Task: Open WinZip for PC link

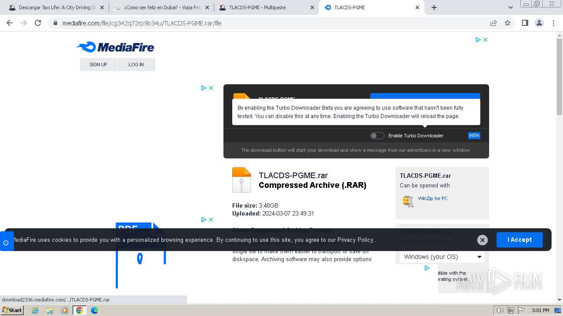Action: click(x=433, y=198)
